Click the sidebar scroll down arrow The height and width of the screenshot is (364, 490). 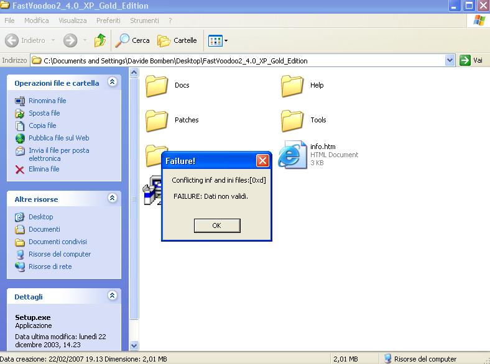pyautogui.click(x=134, y=346)
